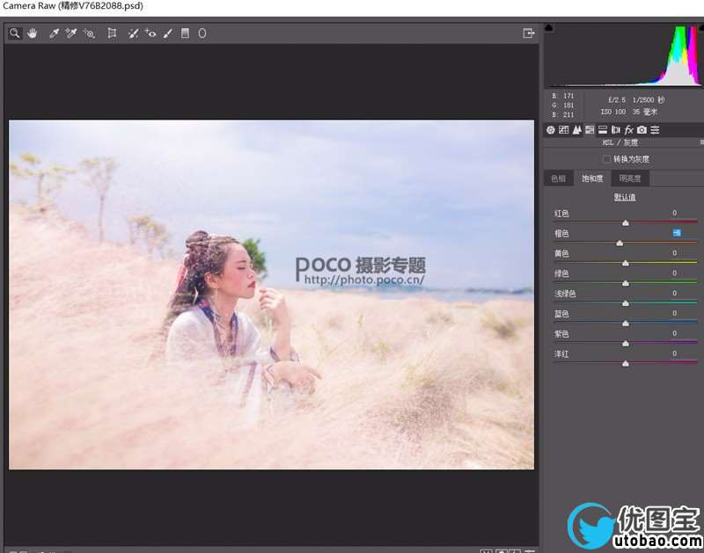Open the Detail panel icon
The image size is (704, 553).
point(576,130)
